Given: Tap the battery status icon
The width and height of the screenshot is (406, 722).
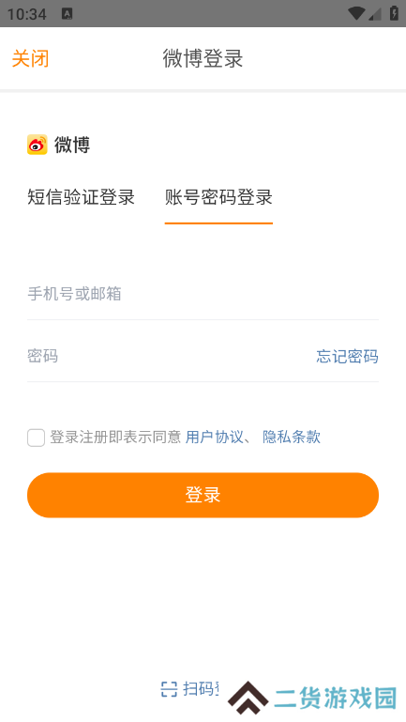Looking at the screenshot, I should click(394, 13).
